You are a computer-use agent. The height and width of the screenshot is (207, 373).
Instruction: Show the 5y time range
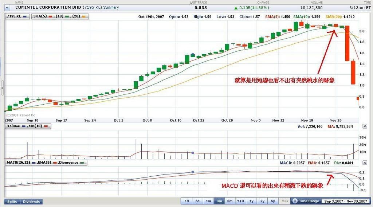[x=273, y=201]
